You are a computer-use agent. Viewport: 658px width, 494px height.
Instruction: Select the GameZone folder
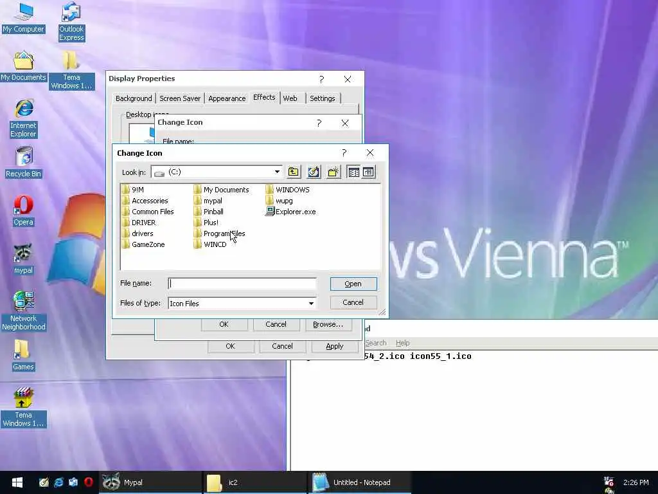click(143, 244)
